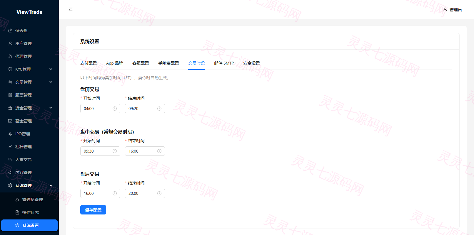The image size is (474, 235).
Task: Open the 系统设置 sidebar menu item
Action: tap(29, 225)
